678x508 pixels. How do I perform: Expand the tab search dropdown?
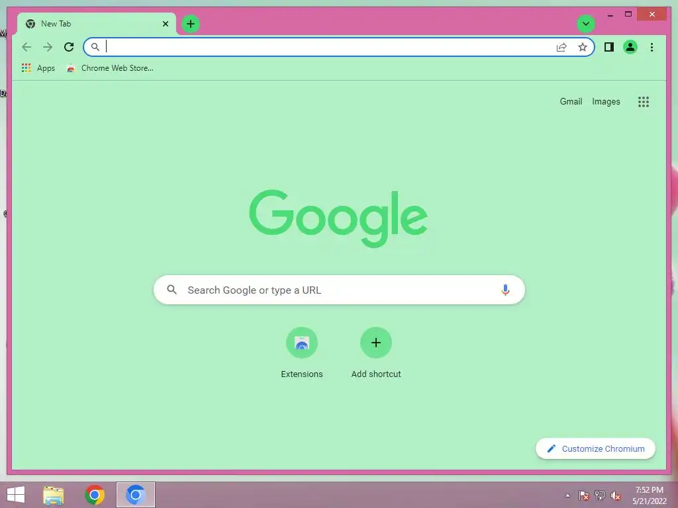pyautogui.click(x=586, y=24)
